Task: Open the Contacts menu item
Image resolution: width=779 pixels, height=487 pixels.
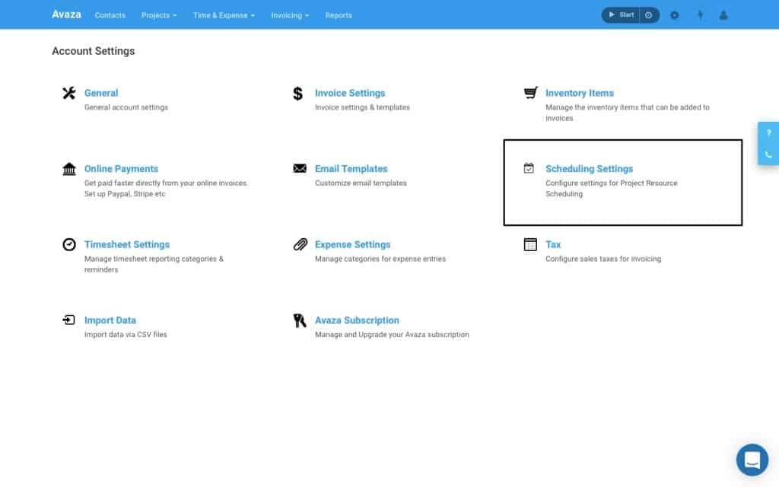Action: pos(110,14)
